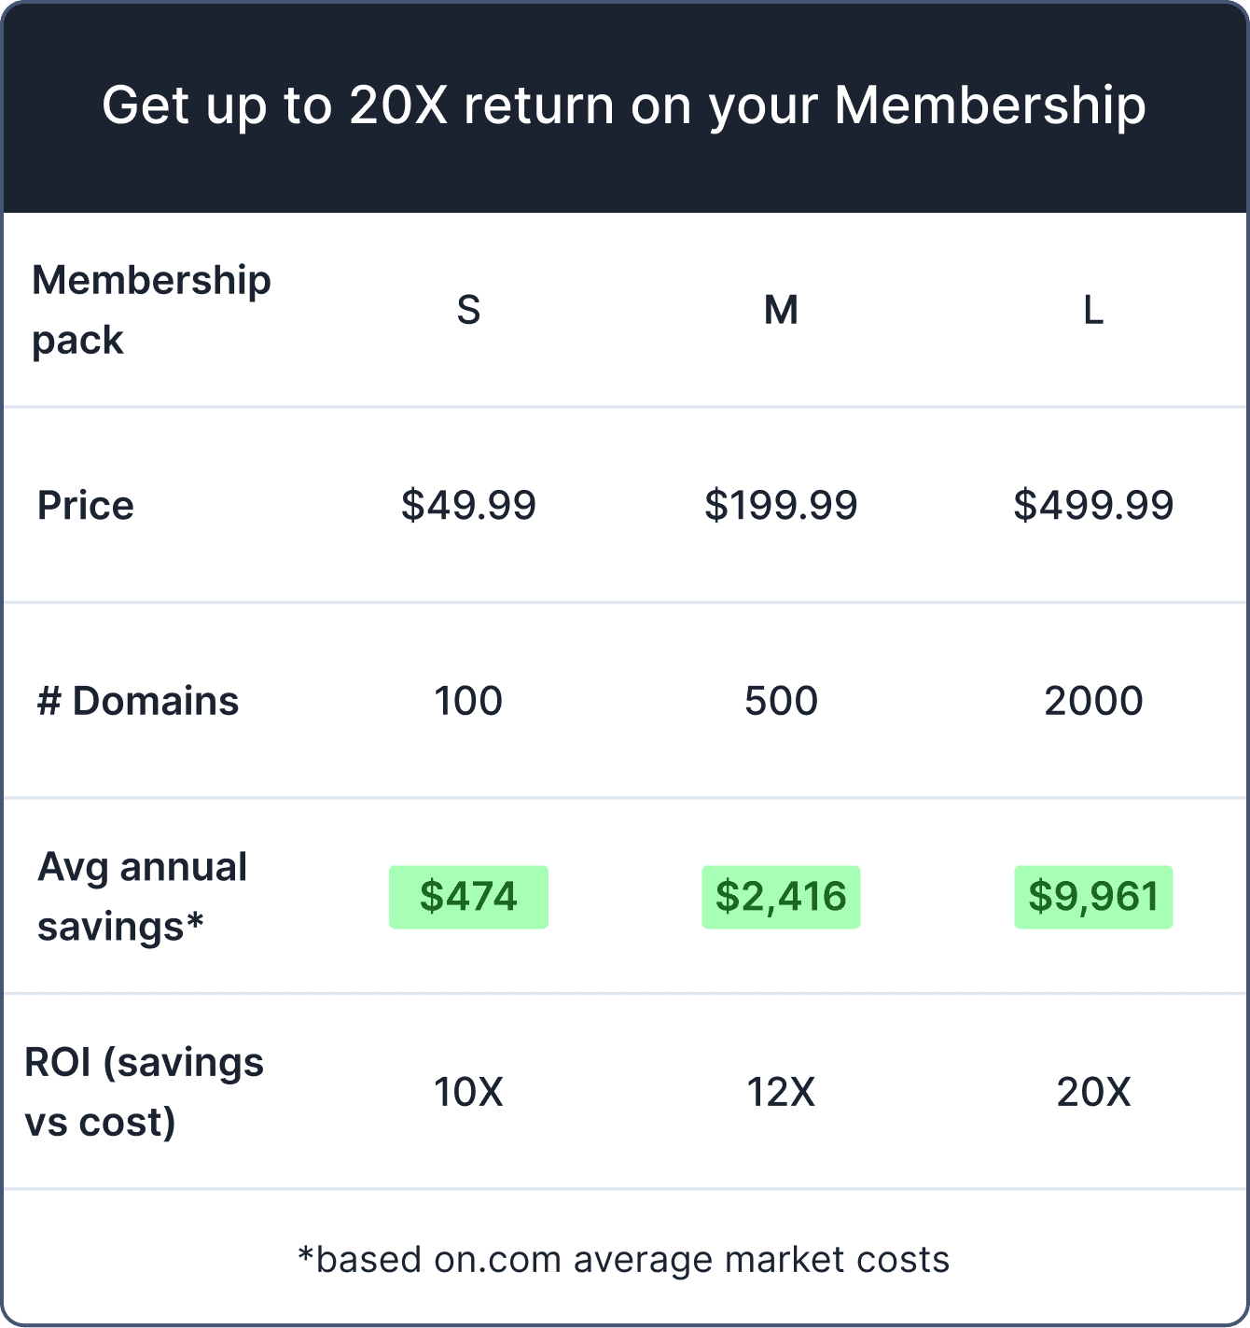The height and width of the screenshot is (1328, 1250).
Task: Select the S membership pack column header
Action: [468, 310]
